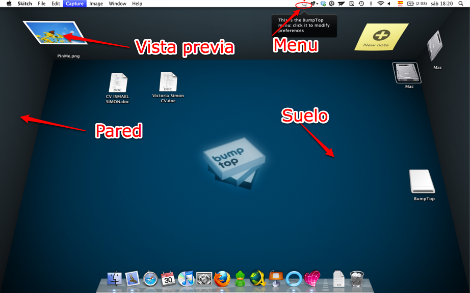Open globe with yellow arrow Dock icon

coord(258,278)
